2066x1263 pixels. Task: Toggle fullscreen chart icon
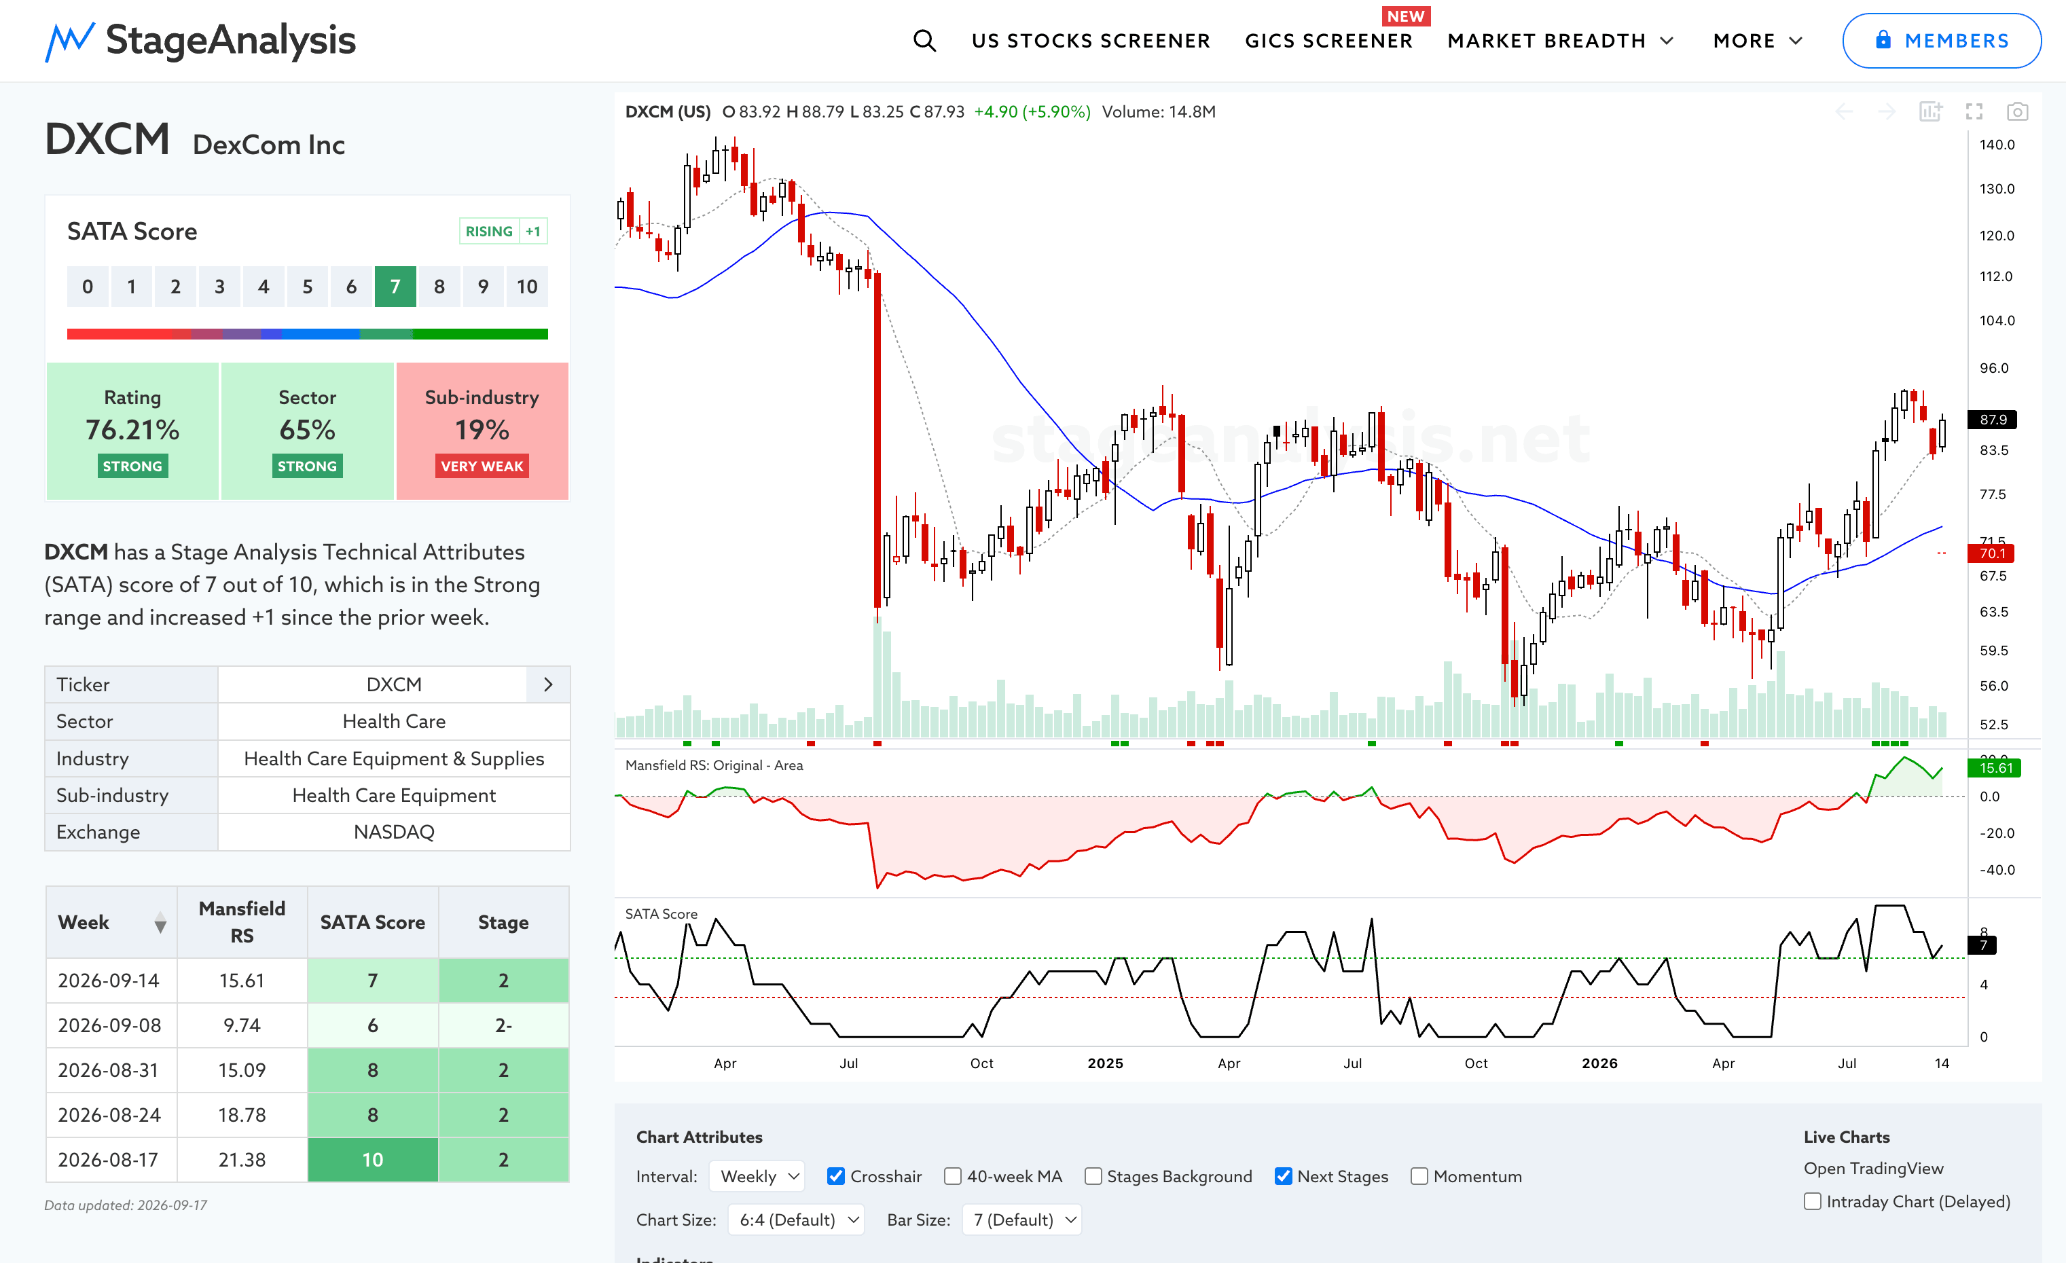[1974, 111]
